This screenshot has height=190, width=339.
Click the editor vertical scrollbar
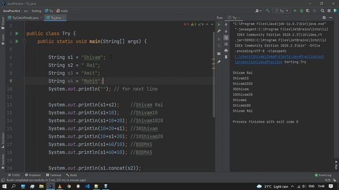point(214,74)
